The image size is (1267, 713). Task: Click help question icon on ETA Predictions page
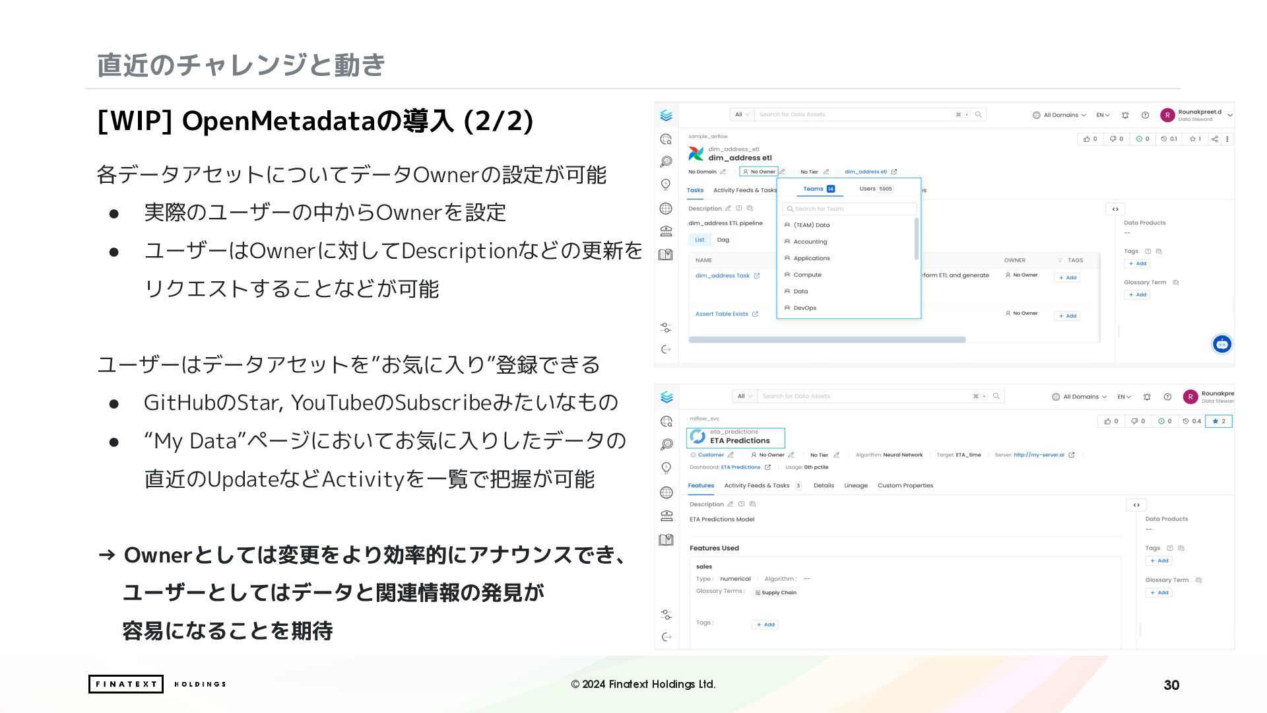1167,397
